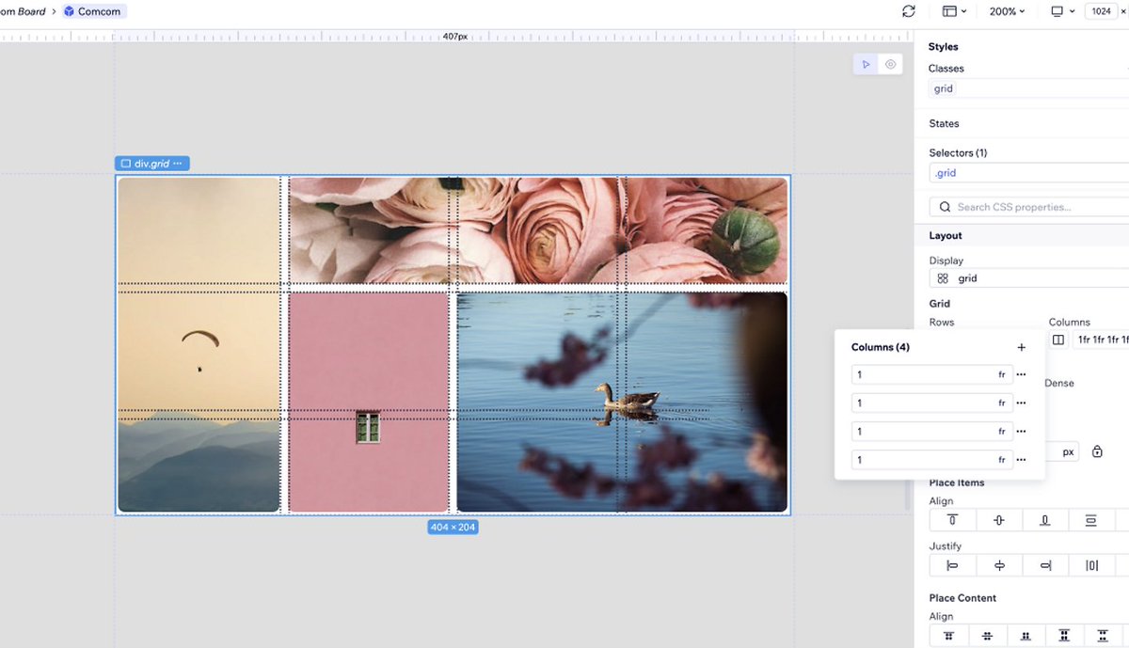Set Place Items Justify to start
1129x648 pixels.
coord(952,565)
